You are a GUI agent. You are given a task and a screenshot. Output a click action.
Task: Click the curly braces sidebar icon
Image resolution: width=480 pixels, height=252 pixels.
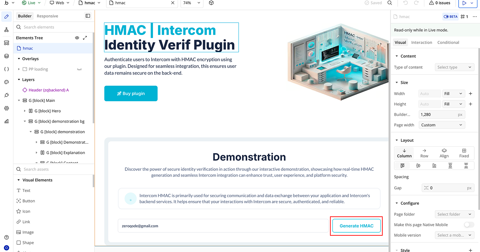tap(6, 69)
